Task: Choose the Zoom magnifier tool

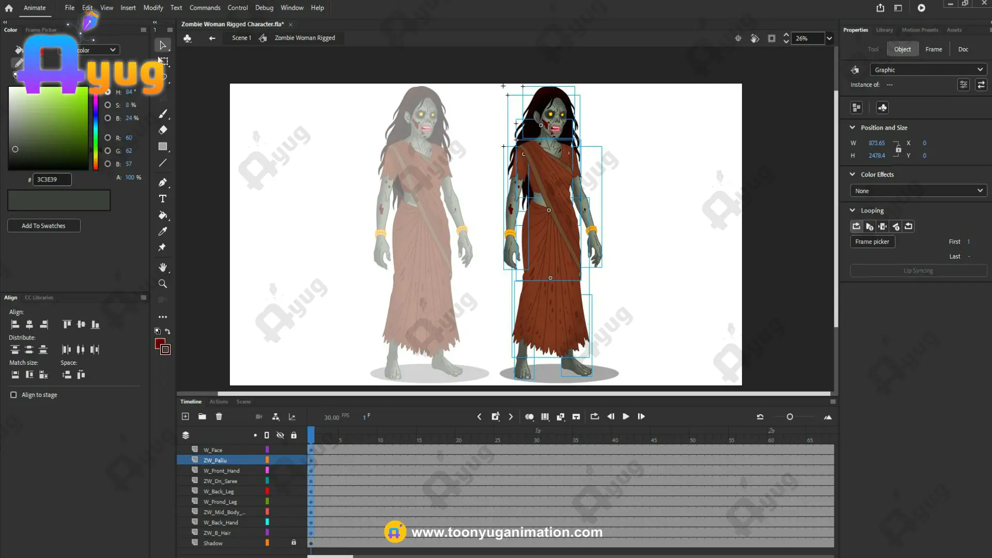Action: coord(162,284)
